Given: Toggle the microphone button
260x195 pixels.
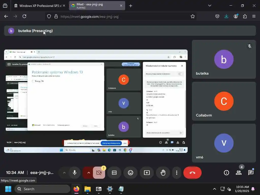Looking at the screenshot, I should tap(75, 173).
